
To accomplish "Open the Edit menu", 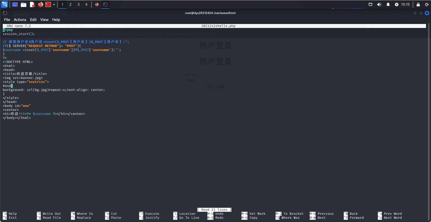I will click(x=33, y=20).
